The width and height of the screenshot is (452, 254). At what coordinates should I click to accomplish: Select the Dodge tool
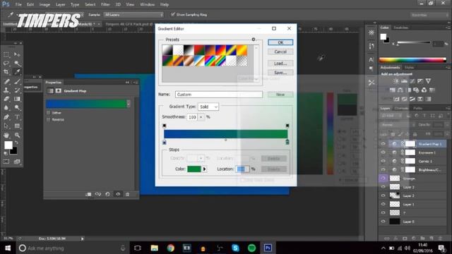coord(17,108)
